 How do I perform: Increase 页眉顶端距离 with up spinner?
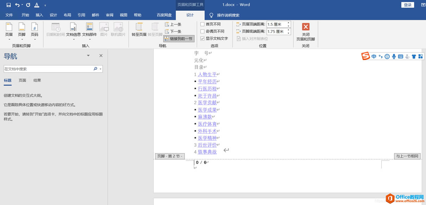(x=289, y=23)
